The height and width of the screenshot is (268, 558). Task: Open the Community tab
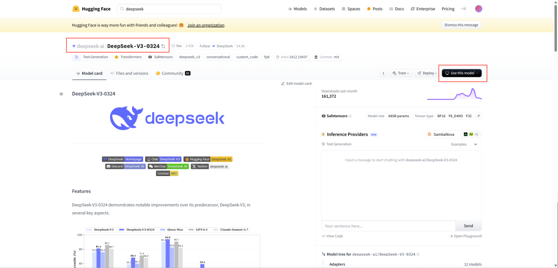[173, 73]
